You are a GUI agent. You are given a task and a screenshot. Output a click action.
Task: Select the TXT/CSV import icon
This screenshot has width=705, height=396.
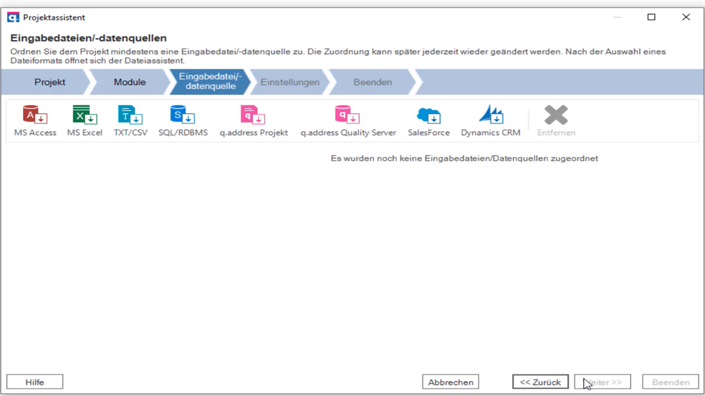point(130,121)
